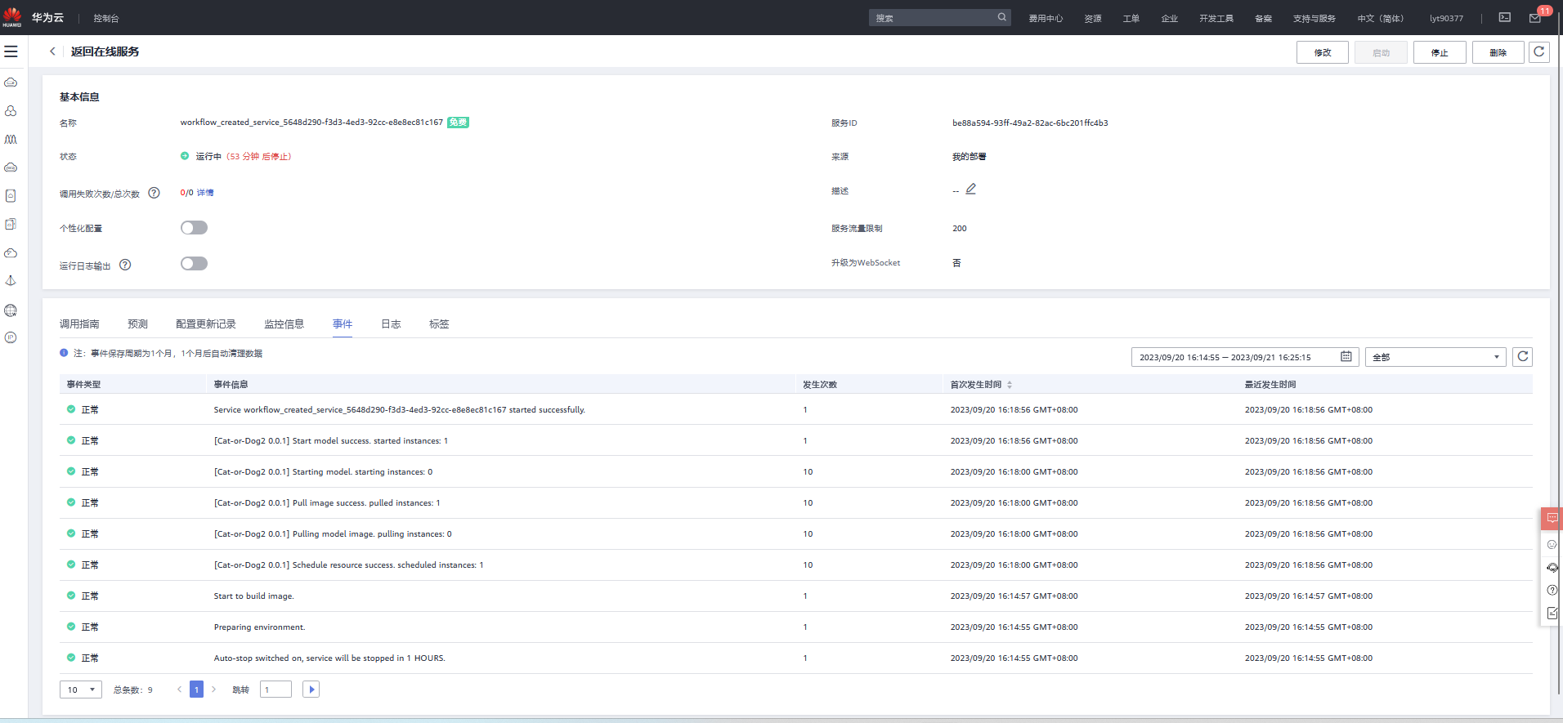
Task: Click the service ID value
Action: 1030,123
